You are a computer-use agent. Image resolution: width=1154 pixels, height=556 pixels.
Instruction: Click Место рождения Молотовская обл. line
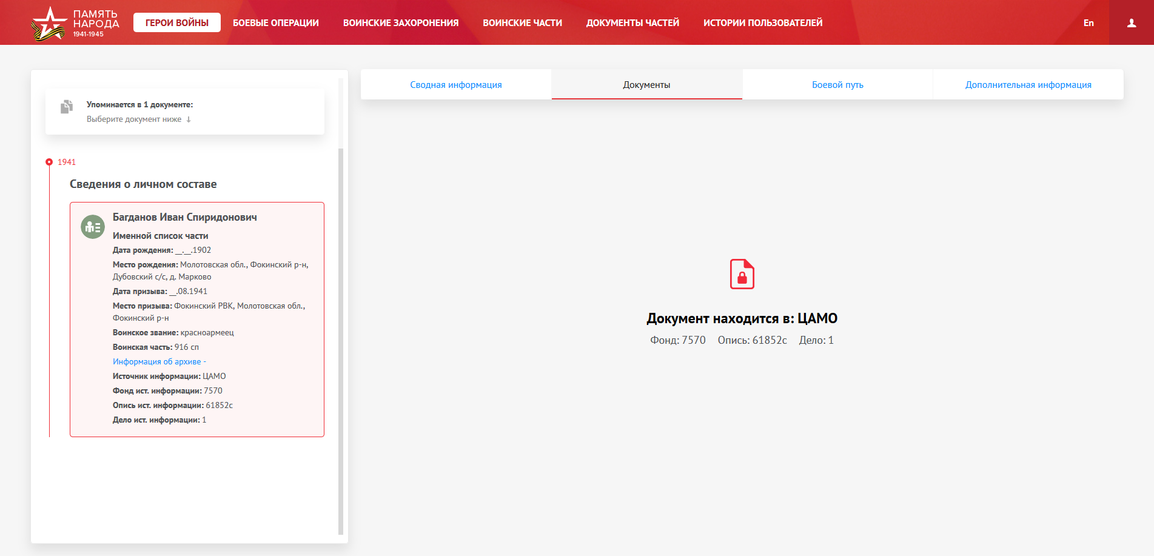coord(210,270)
